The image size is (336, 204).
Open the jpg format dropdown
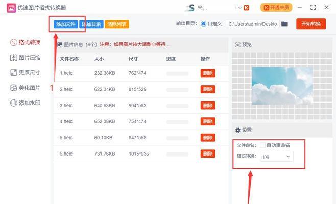pyautogui.click(x=277, y=157)
